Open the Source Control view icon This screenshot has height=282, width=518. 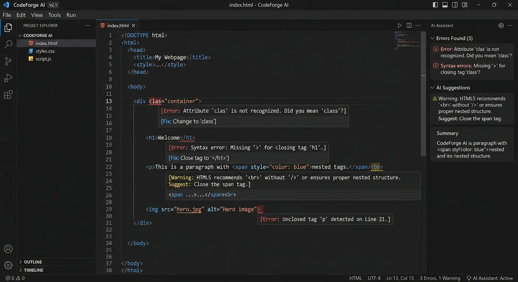click(8, 61)
